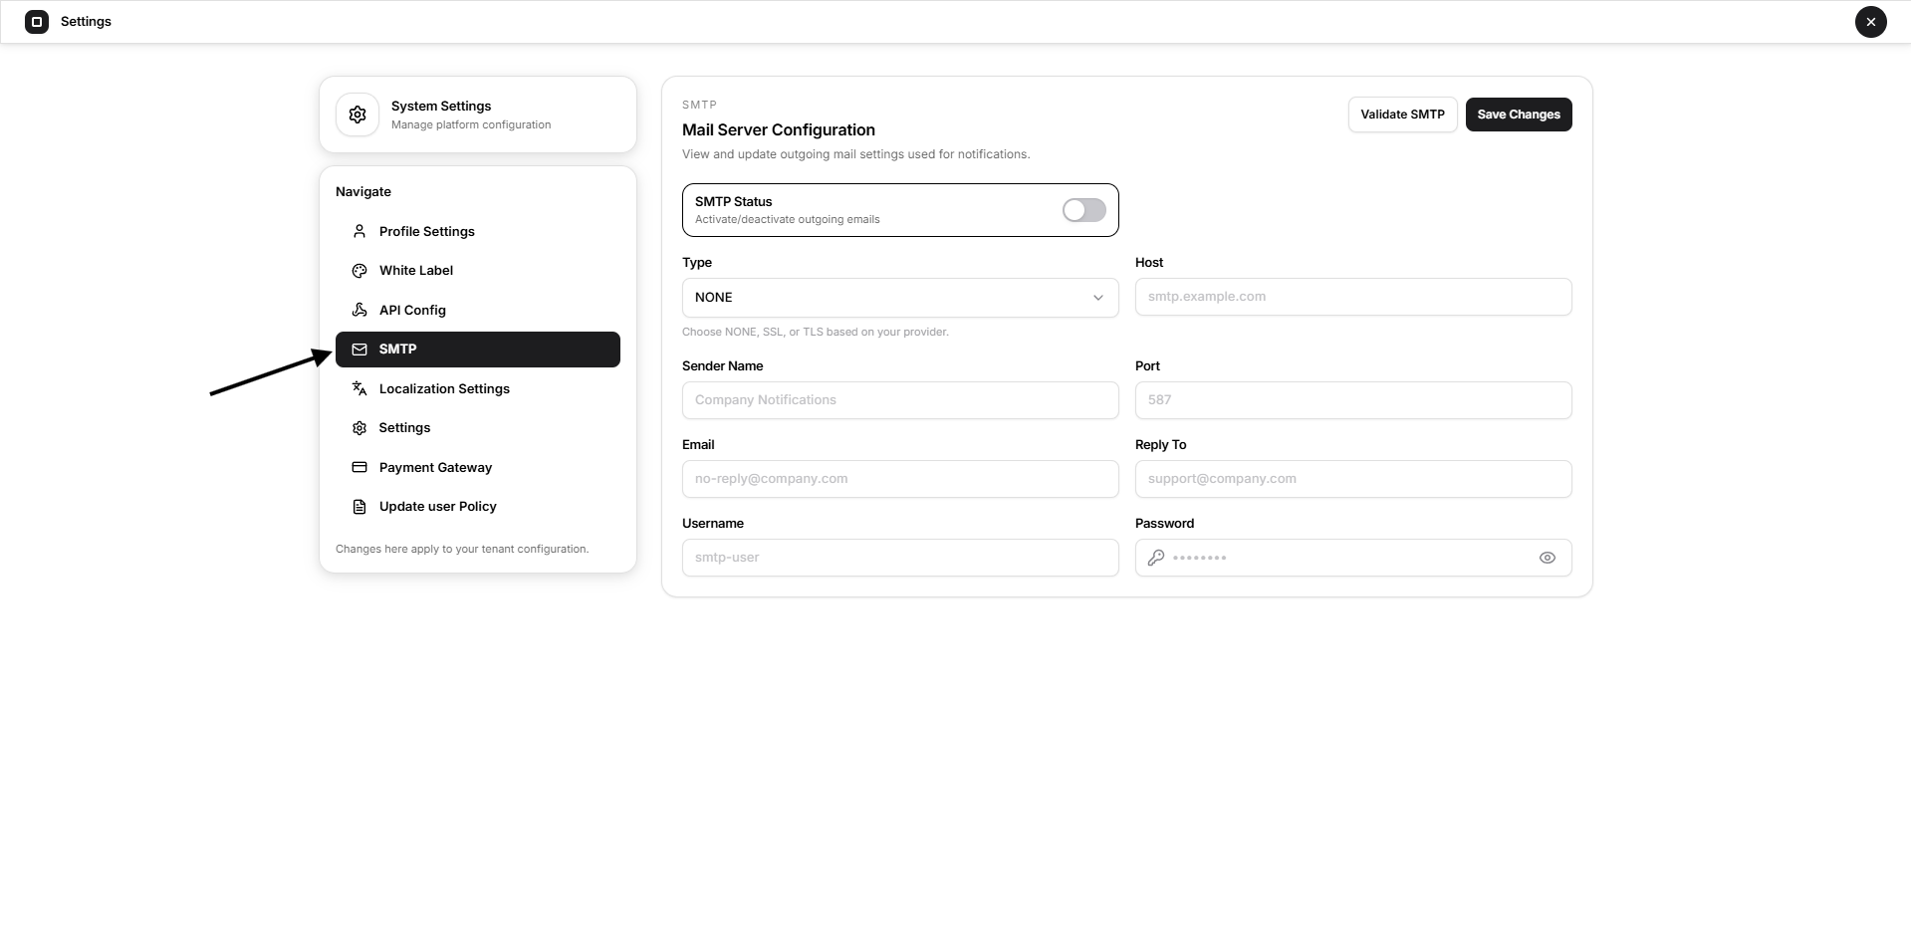Focus the Password input field
The image size is (1911, 938).
tap(1353, 558)
